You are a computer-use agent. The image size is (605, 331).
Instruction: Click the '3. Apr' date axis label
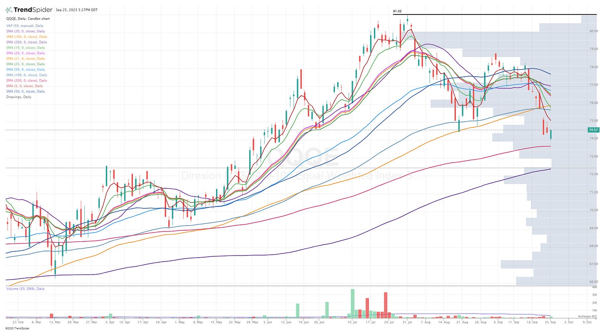coord(109,322)
